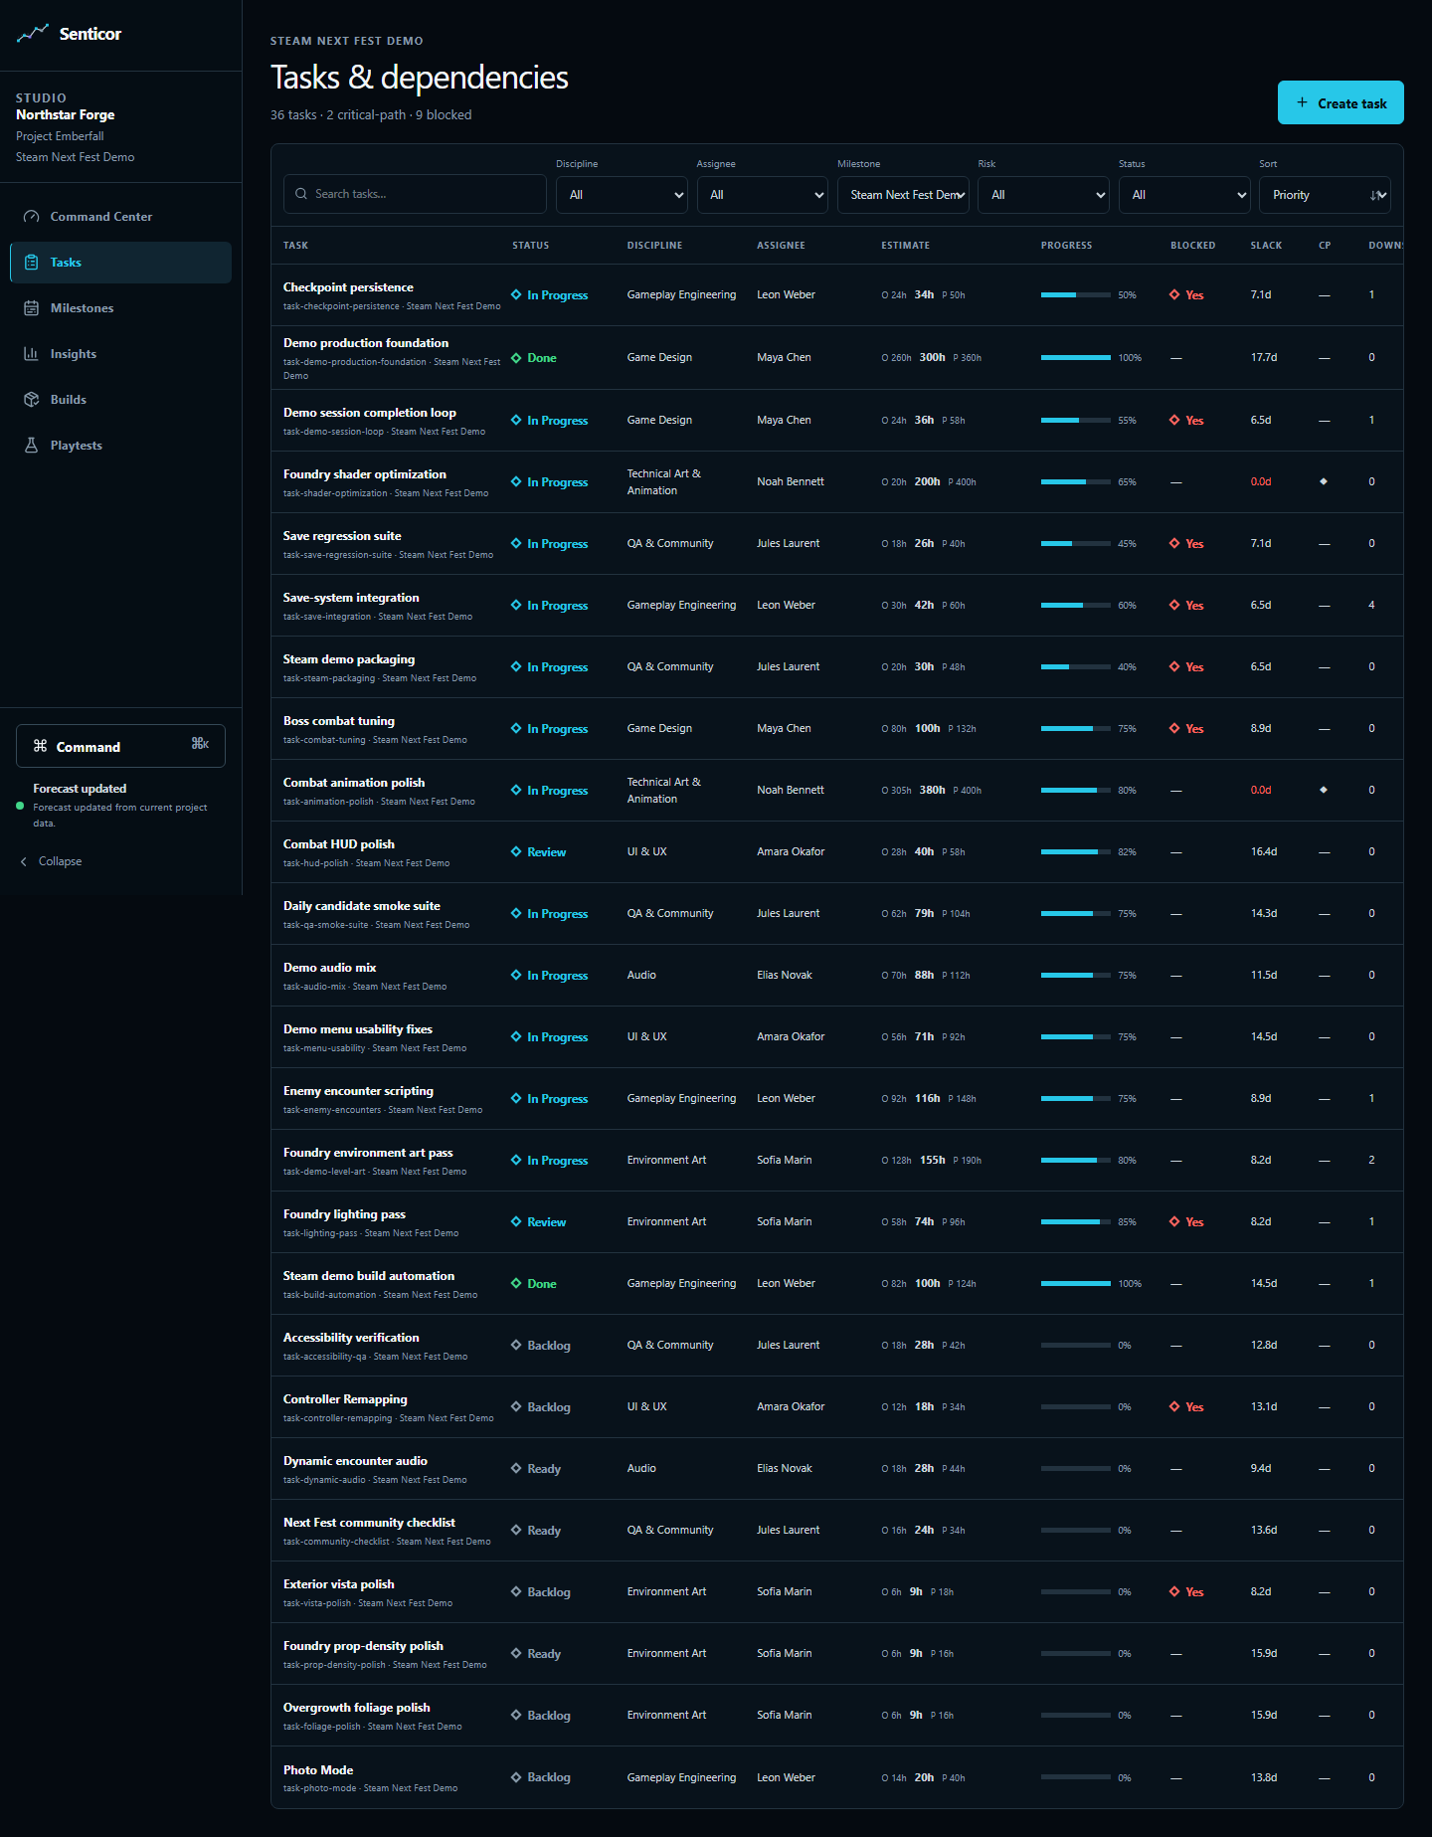Go to Command Center page

pos(120,217)
